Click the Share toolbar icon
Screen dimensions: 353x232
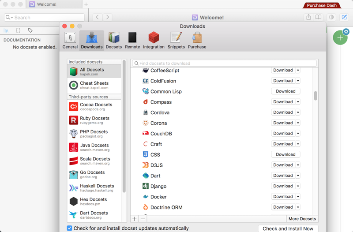point(308,17)
